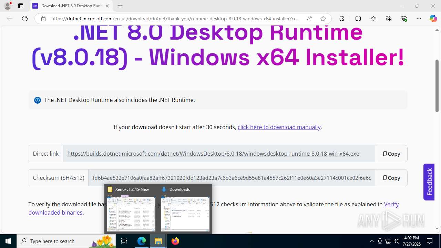Open the clock showing 4:02 PM
The image size is (441, 248).
(x=411, y=241)
